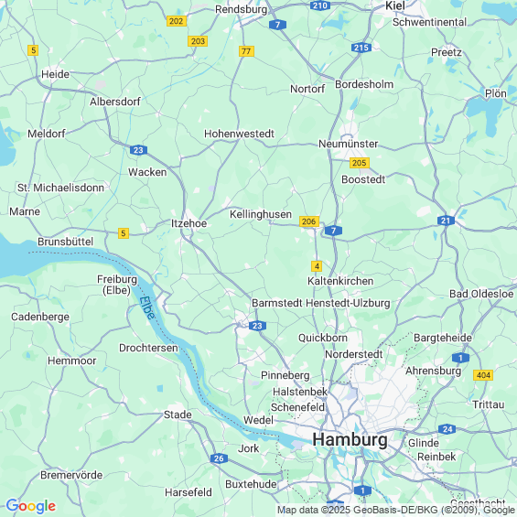This screenshot has height=517, width=517.
Task: Click the Google logo
Action: [31, 506]
